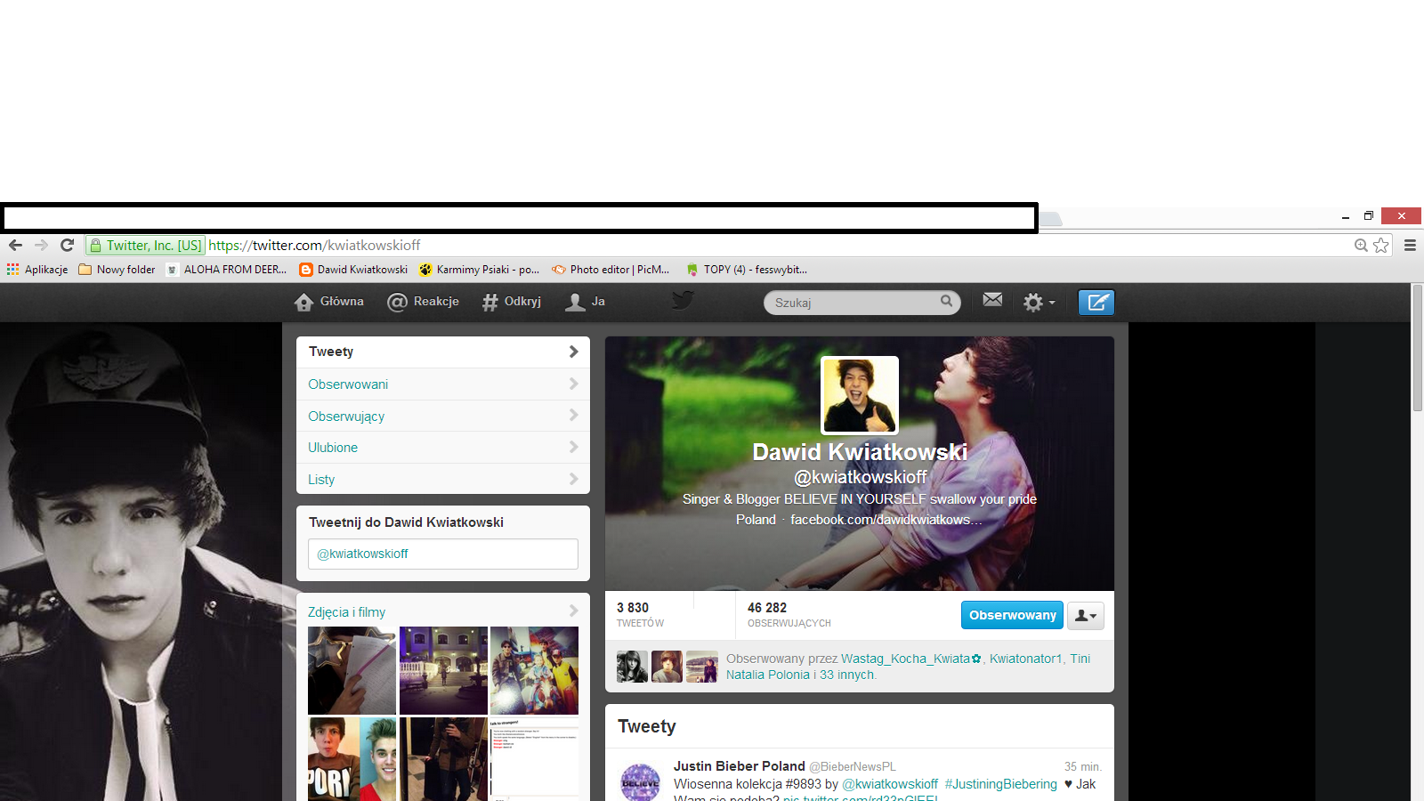Click the third follower avatar thumbnail
The width and height of the screenshot is (1424, 801).
(701, 667)
